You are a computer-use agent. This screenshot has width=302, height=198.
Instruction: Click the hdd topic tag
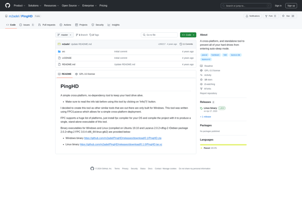pyautogui.click(x=225, y=55)
